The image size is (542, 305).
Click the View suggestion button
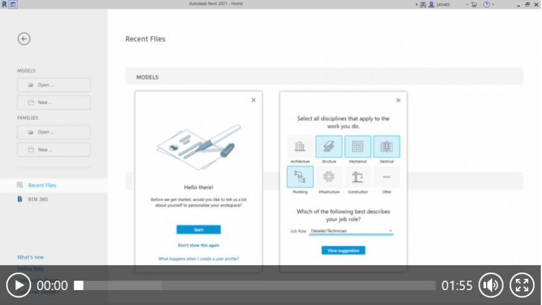click(343, 250)
